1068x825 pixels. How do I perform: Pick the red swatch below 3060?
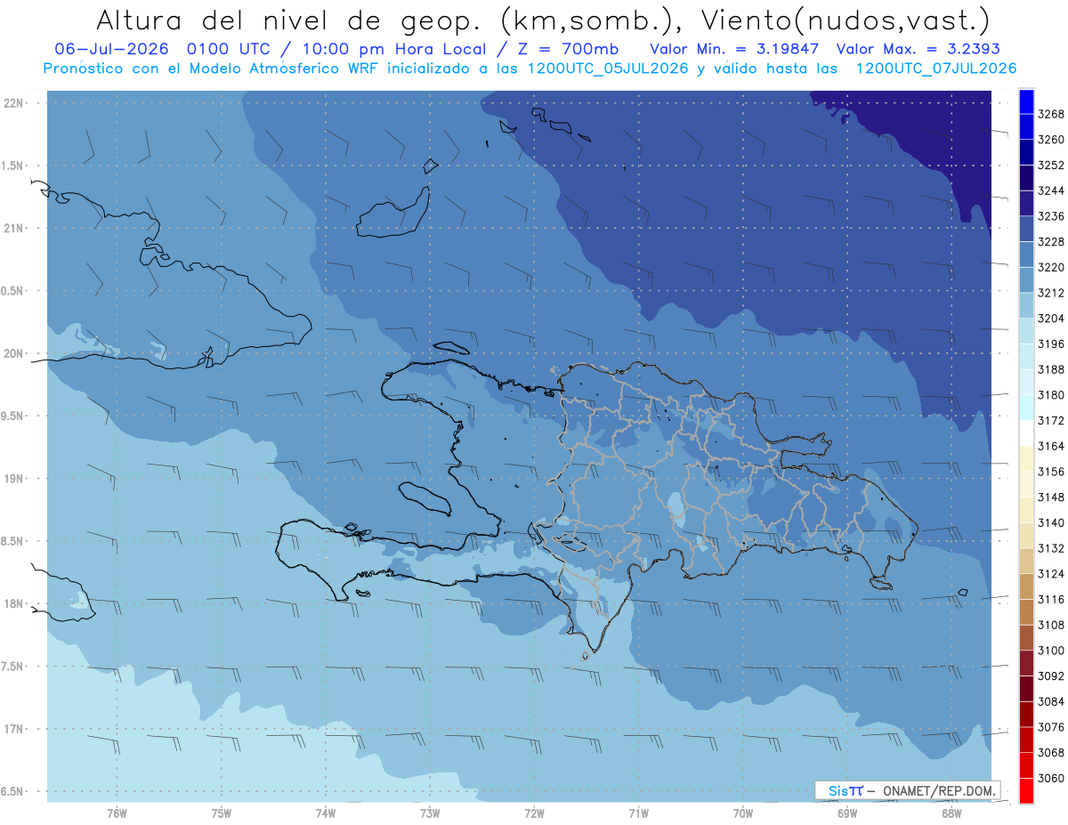click(x=1026, y=790)
